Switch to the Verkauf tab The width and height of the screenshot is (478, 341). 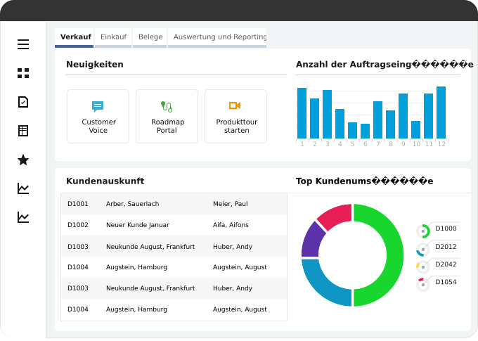pos(75,37)
